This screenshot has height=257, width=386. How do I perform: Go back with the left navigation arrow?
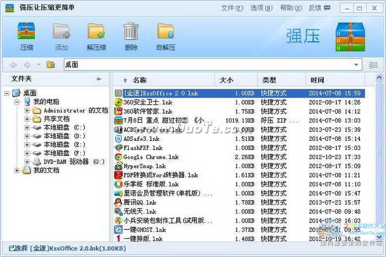coord(13,65)
